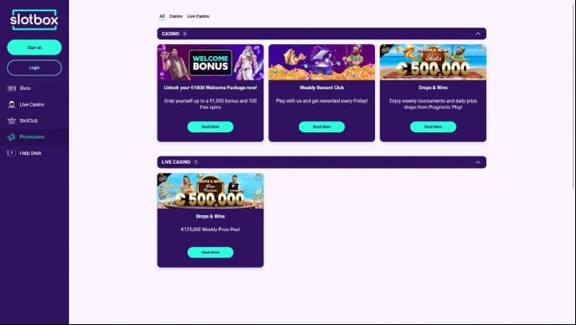The width and height of the screenshot is (576, 325).
Task: Click the page vertical scrollbar
Action: click(574, 95)
